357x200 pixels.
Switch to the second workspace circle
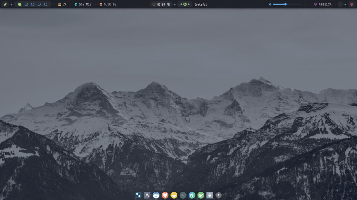(x=26, y=5)
